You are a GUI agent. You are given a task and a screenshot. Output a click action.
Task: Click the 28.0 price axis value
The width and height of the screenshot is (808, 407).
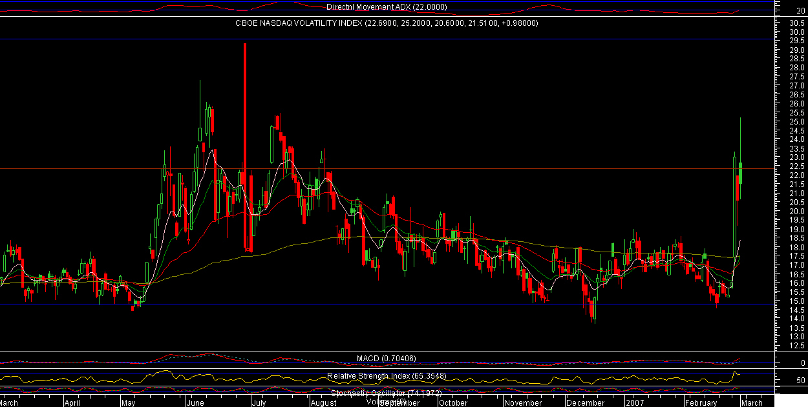click(x=796, y=67)
